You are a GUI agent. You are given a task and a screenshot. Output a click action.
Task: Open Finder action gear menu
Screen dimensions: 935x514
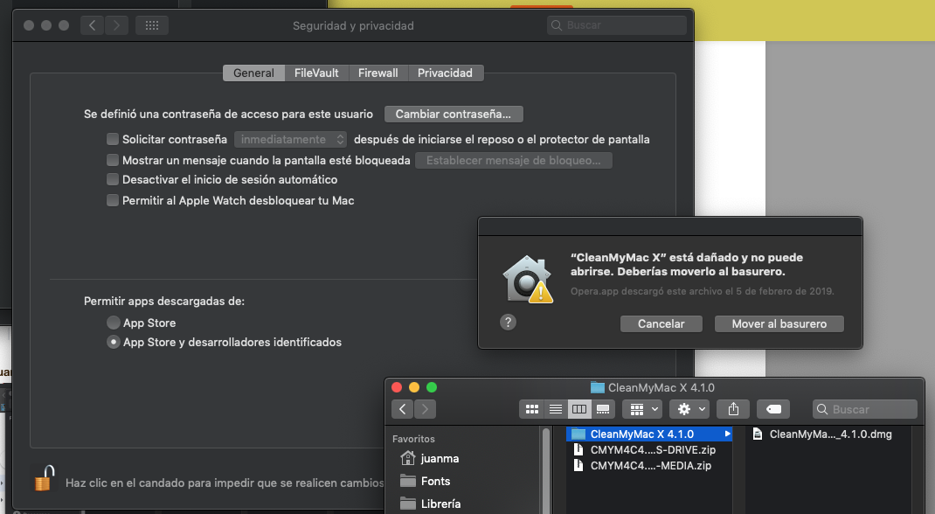pos(689,409)
